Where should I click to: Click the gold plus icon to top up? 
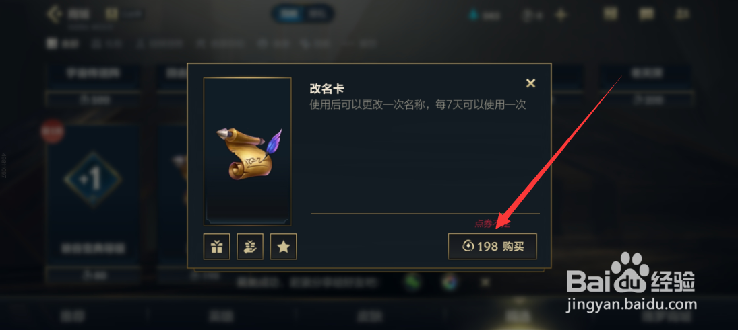point(561,15)
